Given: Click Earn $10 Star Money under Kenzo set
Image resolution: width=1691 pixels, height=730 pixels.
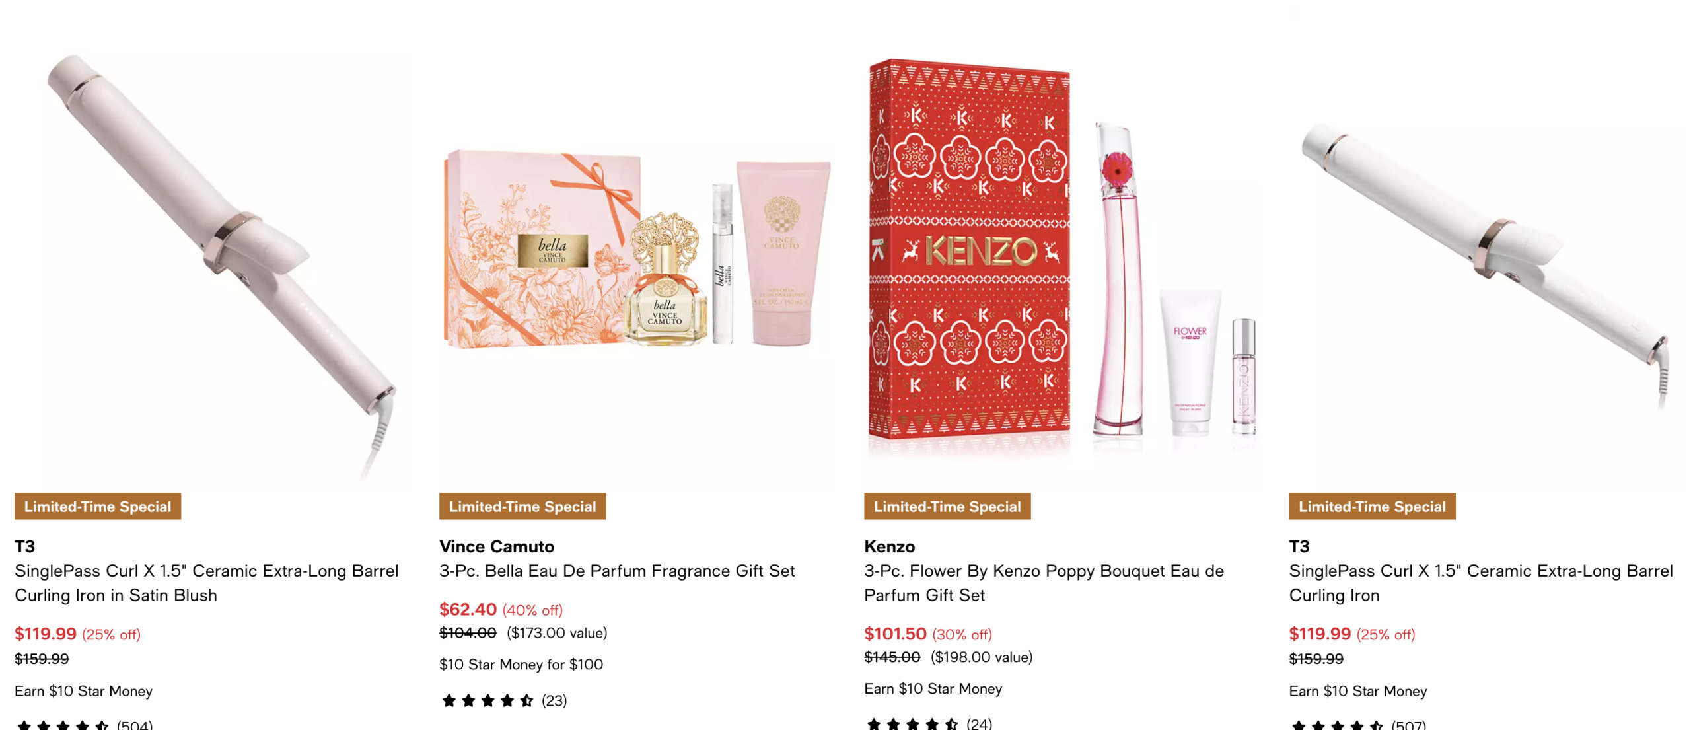Looking at the screenshot, I should pyautogui.click(x=933, y=688).
